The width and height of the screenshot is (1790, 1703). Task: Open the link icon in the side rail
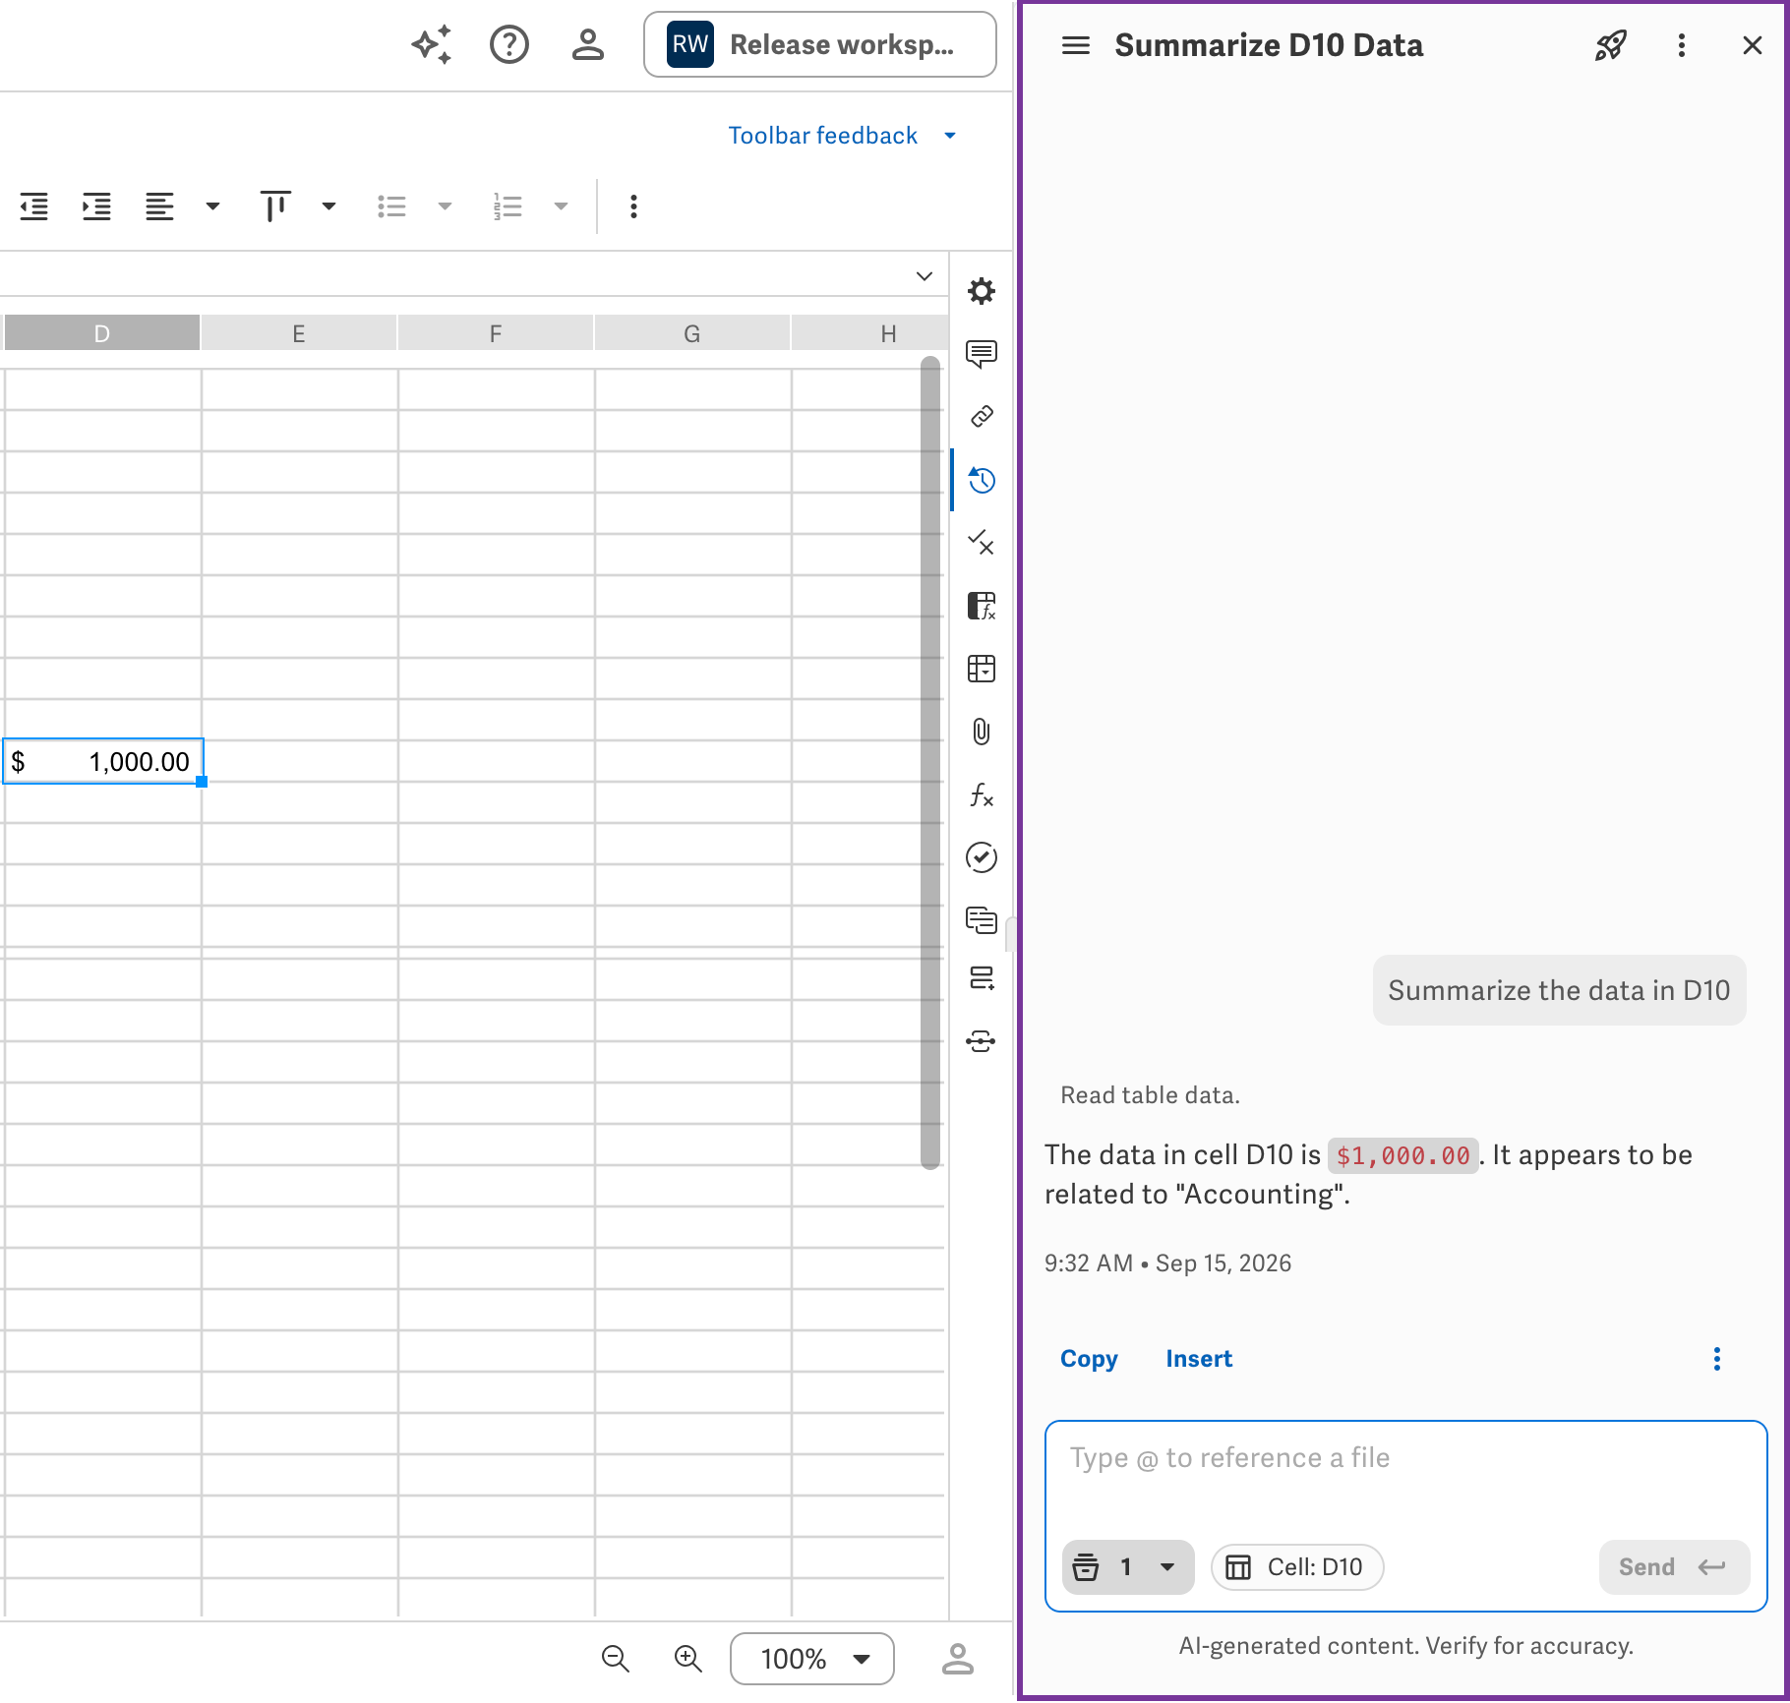click(x=982, y=417)
